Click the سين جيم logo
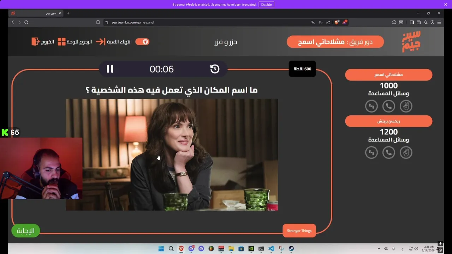 [411, 42]
